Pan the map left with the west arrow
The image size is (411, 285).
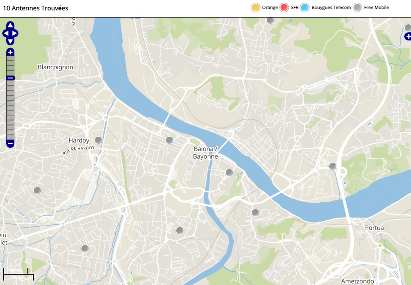click(5, 33)
